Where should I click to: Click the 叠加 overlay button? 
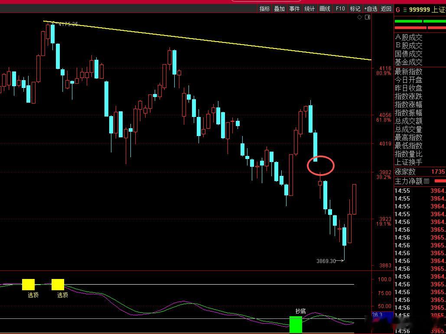(279, 9)
